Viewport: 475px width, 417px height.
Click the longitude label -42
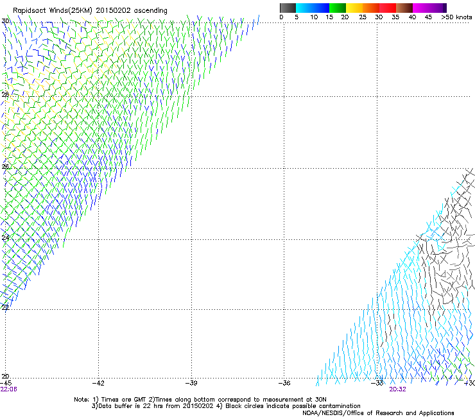(98, 383)
